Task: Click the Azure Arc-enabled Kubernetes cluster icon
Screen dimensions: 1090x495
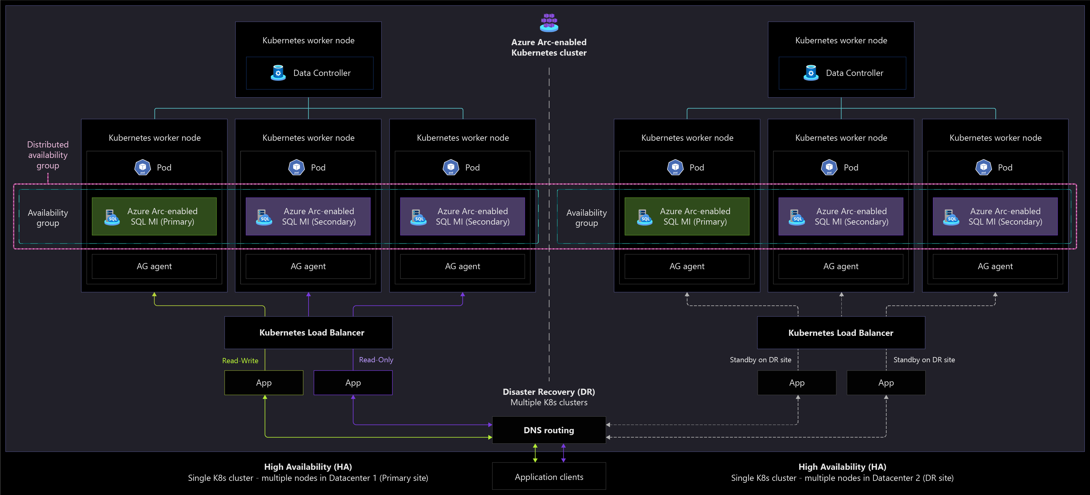Action: (549, 22)
